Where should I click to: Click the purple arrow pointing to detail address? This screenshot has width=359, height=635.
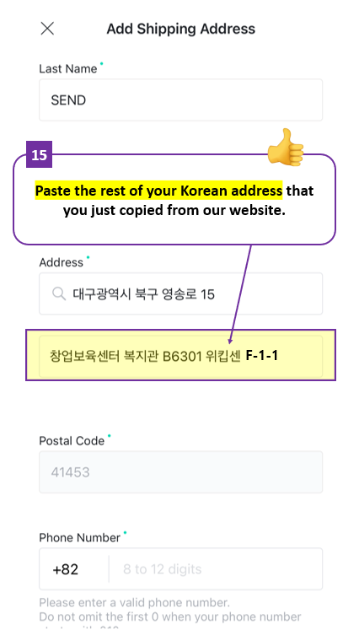coord(240,294)
